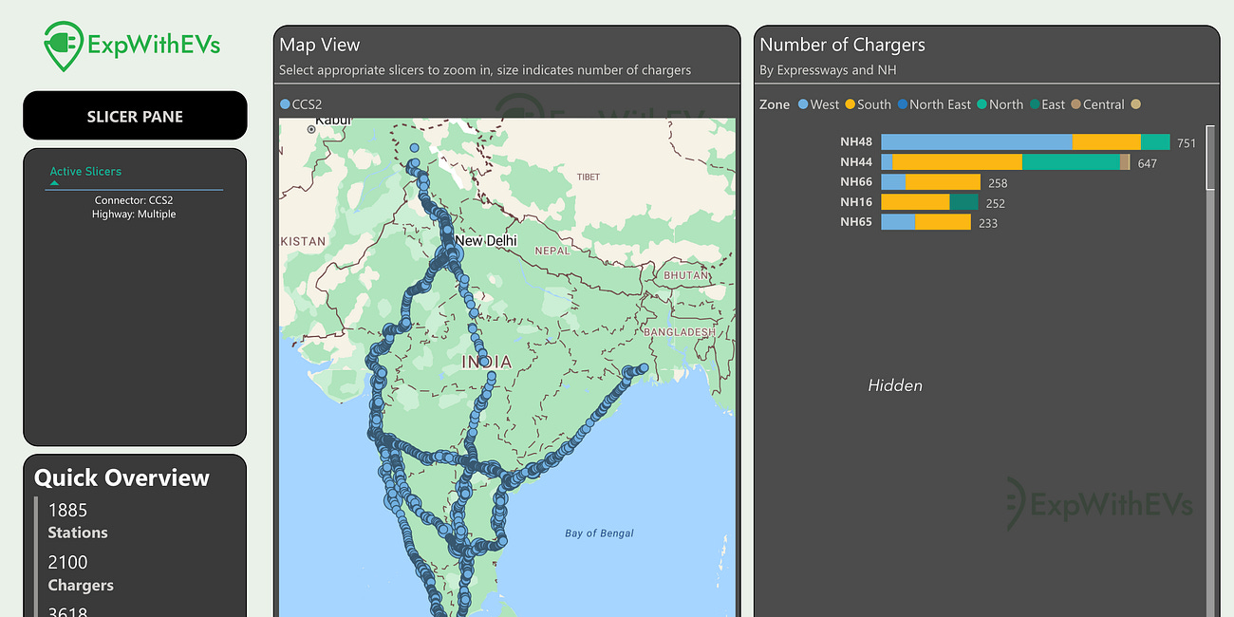Click the 'Chargers' label in Quick Overview
Image resolution: width=1234 pixels, height=617 pixels.
coord(81,585)
